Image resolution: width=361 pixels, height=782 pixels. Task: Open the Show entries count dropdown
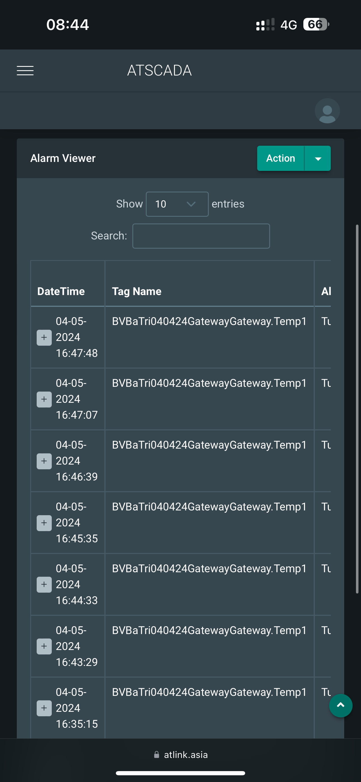pos(177,204)
